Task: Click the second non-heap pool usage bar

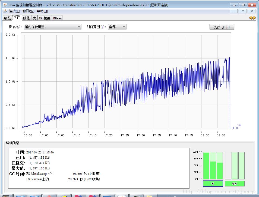Action: click(235, 166)
